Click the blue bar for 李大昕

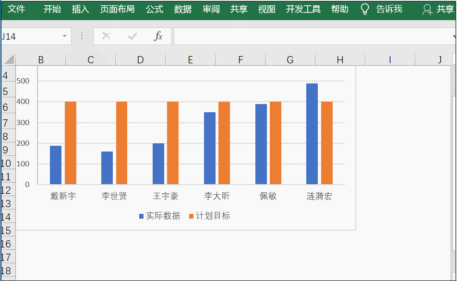pos(210,148)
